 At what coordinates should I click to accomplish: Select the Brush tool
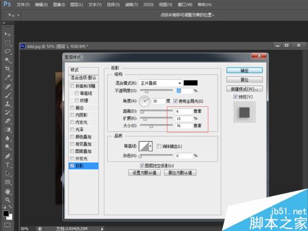click(7, 95)
